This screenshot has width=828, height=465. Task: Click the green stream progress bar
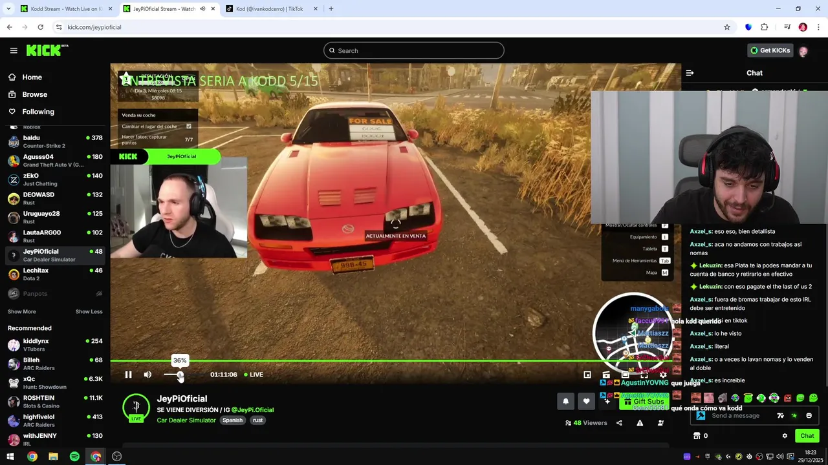click(x=395, y=360)
